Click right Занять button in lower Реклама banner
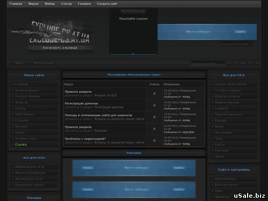 click(178, 189)
